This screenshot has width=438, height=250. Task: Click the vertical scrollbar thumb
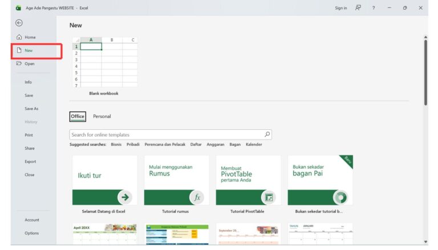pos(425,72)
